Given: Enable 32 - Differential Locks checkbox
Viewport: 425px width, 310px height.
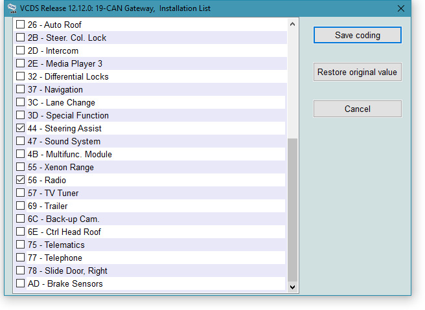Looking at the screenshot, I should tap(20, 76).
